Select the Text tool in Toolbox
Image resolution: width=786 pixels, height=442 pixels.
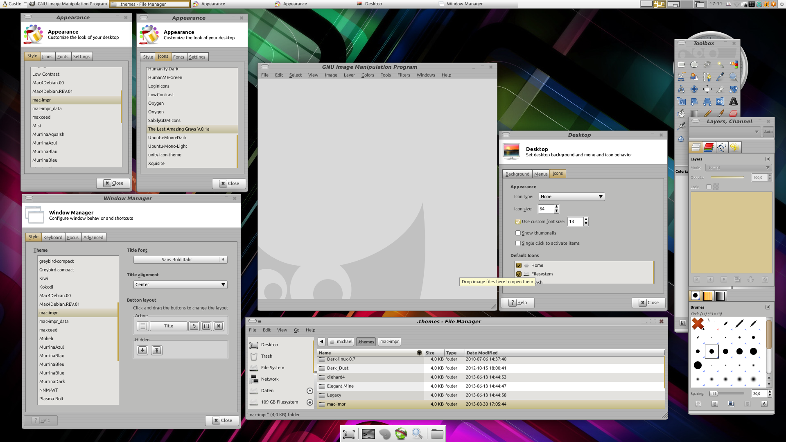coord(734,101)
